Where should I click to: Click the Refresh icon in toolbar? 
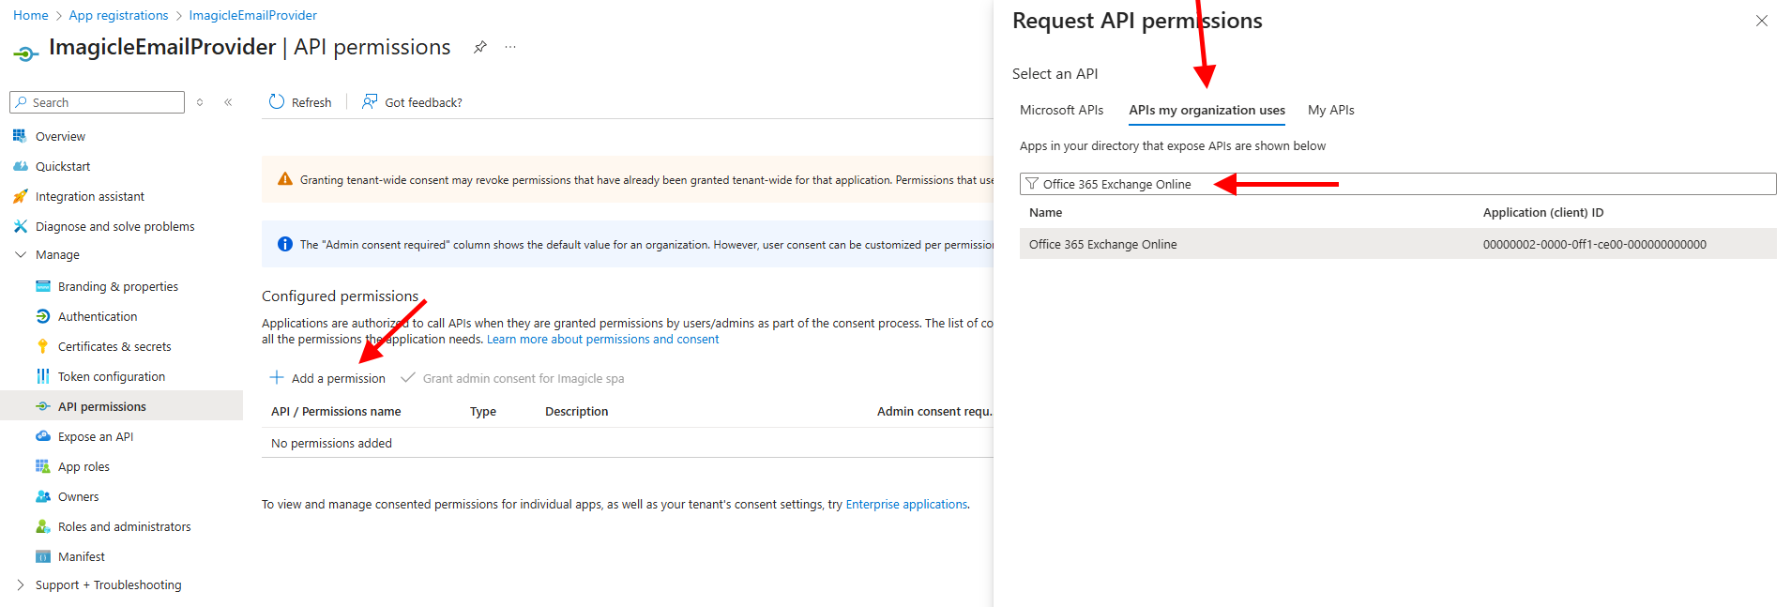pyautogui.click(x=277, y=102)
